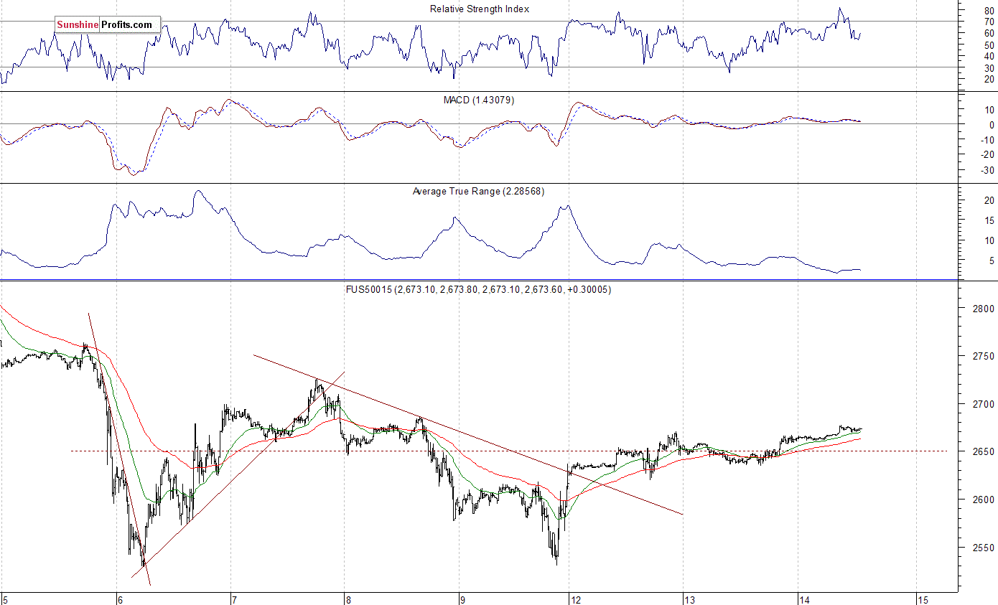Select date label 12 on time axis
This screenshot has height=605, width=998.
click(576, 599)
